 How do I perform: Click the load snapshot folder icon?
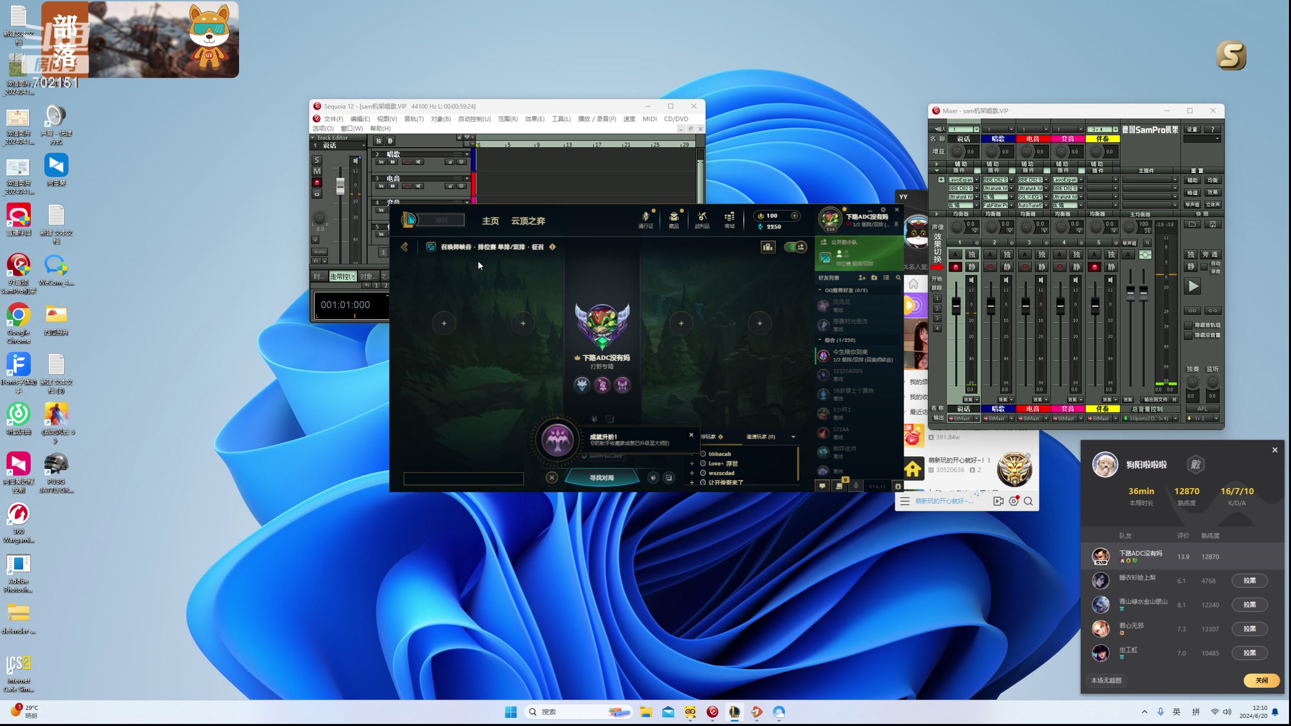click(x=1192, y=224)
